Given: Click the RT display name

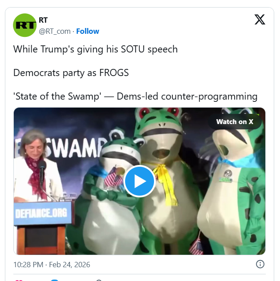Looking at the screenshot, I should (x=43, y=20).
